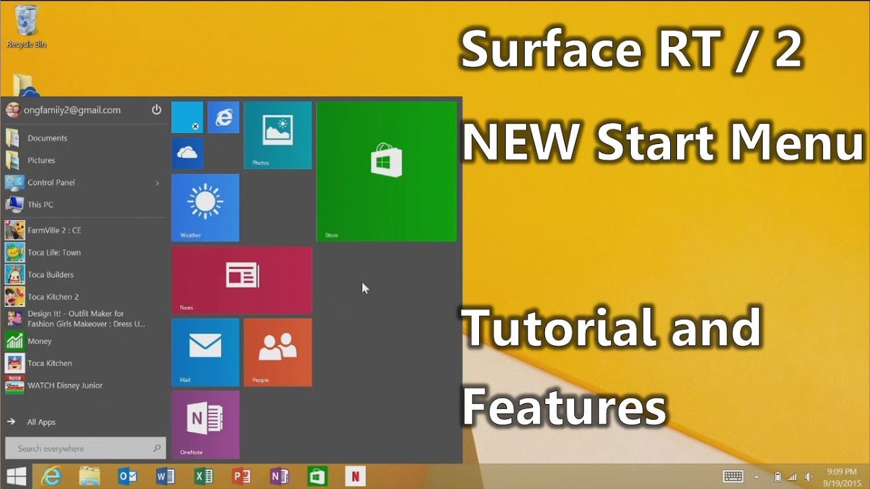Viewport: 870px width, 489px height.
Task: Open network signal tray icon
Action: point(793,477)
